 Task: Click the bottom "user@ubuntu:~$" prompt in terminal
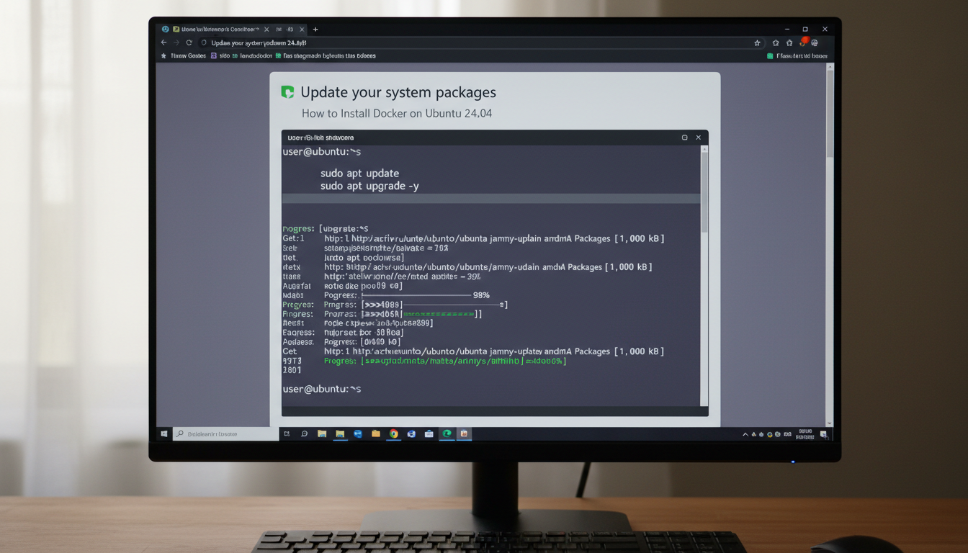click(321, 389)
